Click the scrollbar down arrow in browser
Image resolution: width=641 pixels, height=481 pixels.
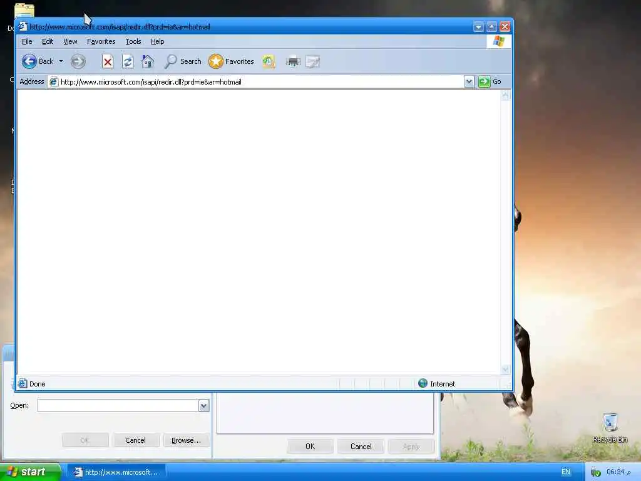(506, 370)
